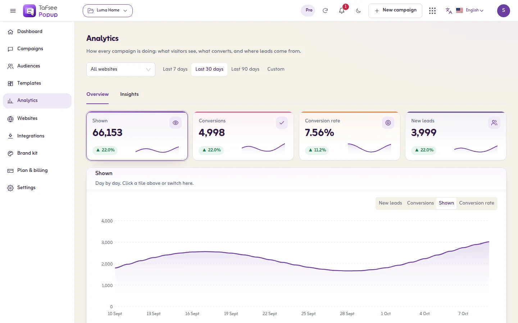The width and height of the screenshot is (518, 323).
Task: Select the Last 90 days range
Action: (245, 69)
